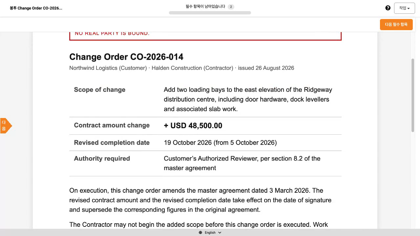Click the Scope of change label

(x=100, y=90)
